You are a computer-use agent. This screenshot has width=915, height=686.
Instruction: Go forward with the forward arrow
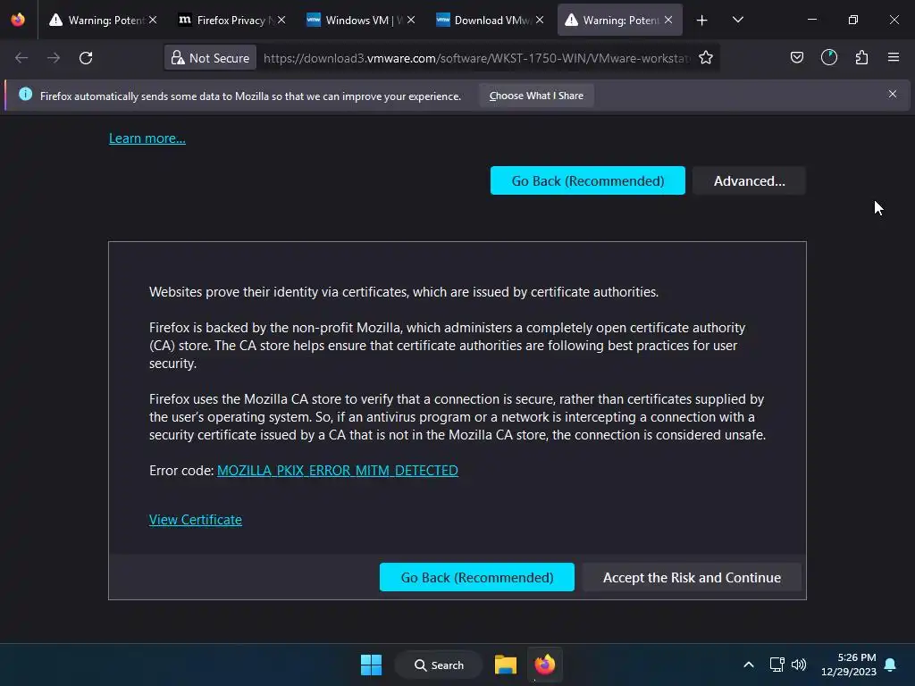click(x=54, y=58)
